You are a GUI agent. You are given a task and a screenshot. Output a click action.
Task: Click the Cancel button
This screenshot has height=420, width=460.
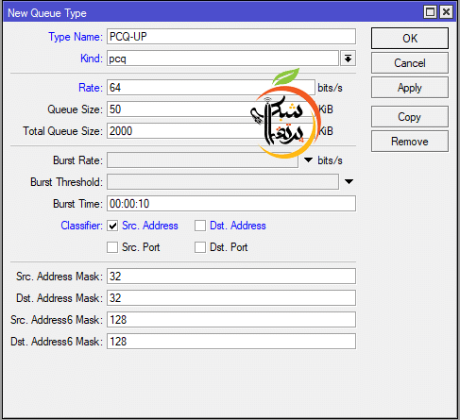(x=410, y=63)
